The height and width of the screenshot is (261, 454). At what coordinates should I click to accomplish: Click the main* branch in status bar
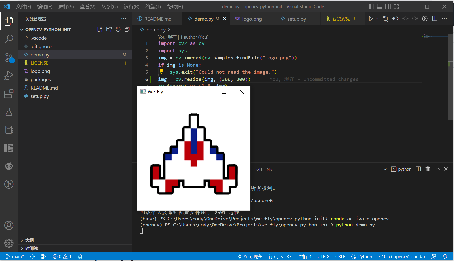pos(15,257)
